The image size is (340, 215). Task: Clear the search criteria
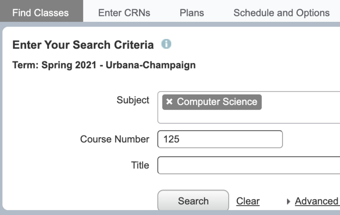coord(248,201)
